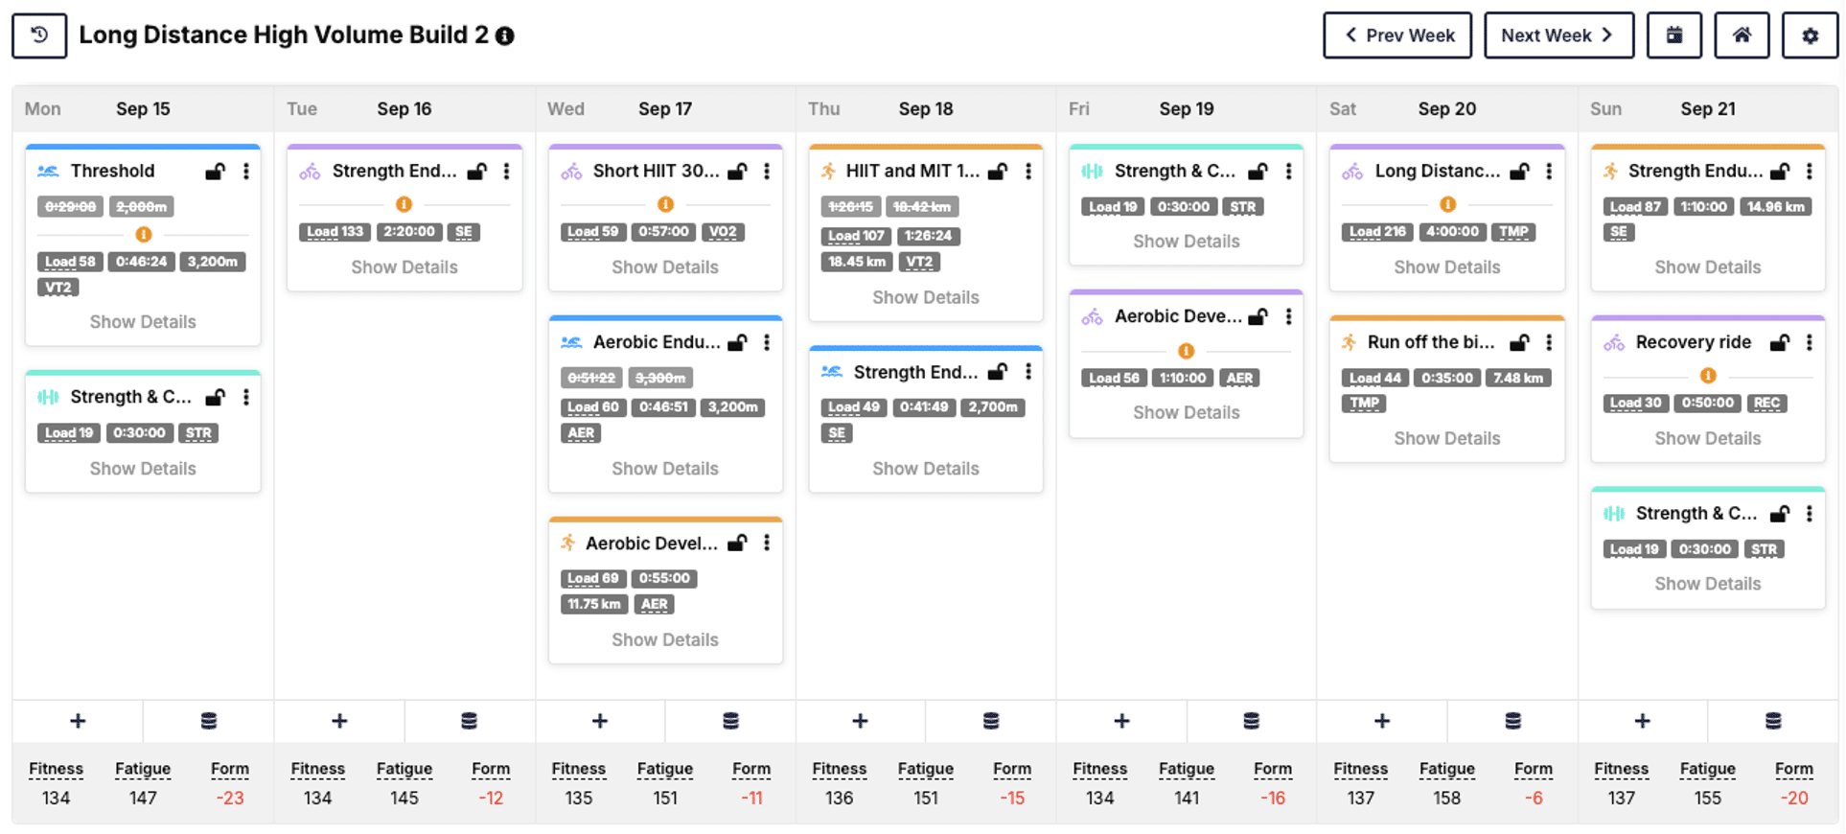Open the calendar date picker icon
This screenshot has height=834, width=1846.
[x=1673, y=35]
